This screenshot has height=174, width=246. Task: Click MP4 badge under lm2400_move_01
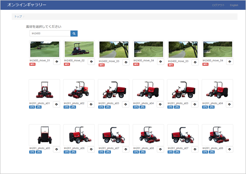click(33, 64)
